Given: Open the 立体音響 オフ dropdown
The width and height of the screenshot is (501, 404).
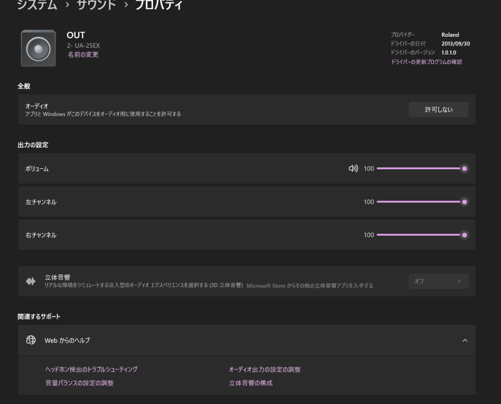Looking at the screenshot, I should [x=438, y=281].
